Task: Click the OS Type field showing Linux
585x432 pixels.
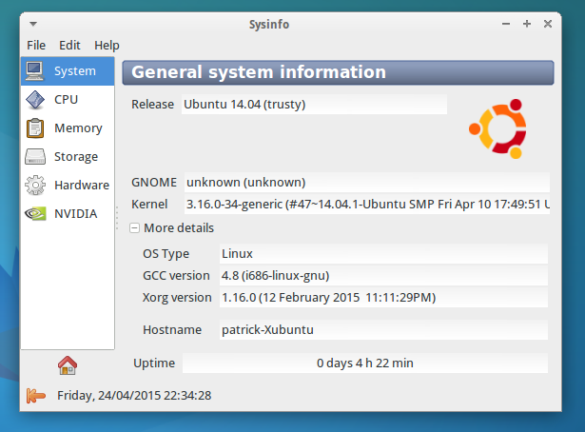Action: (383, 254)
